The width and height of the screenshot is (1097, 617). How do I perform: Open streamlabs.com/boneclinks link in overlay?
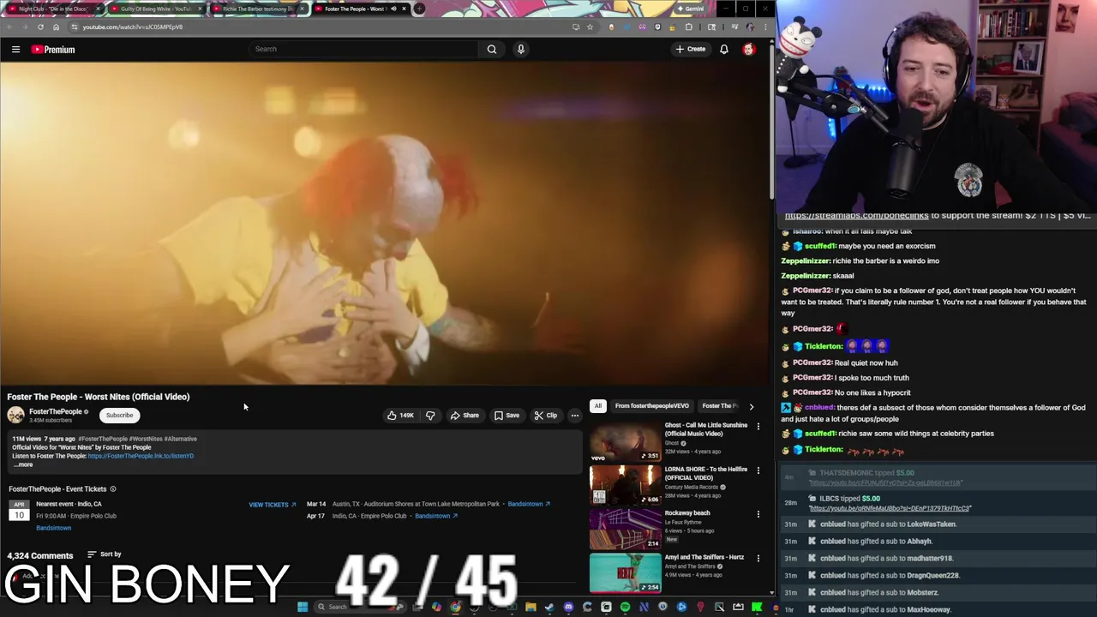(857, 216)
